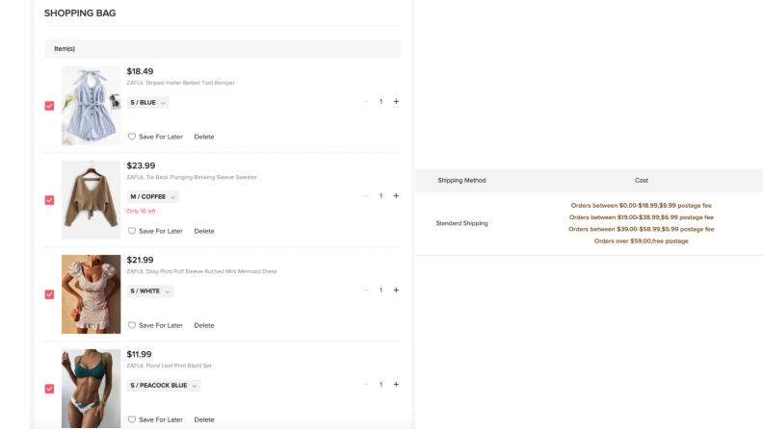Decrease quantity of the $21.99 dress
Screen dimensions: 763x429
[366, 290]
